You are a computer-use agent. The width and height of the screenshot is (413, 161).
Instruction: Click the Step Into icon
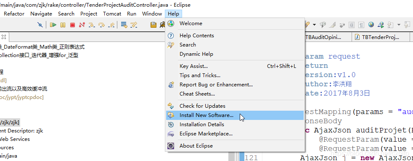click(x=91, y=25)
